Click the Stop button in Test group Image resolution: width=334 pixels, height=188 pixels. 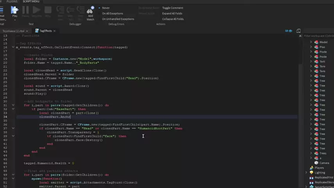[48, 11]
